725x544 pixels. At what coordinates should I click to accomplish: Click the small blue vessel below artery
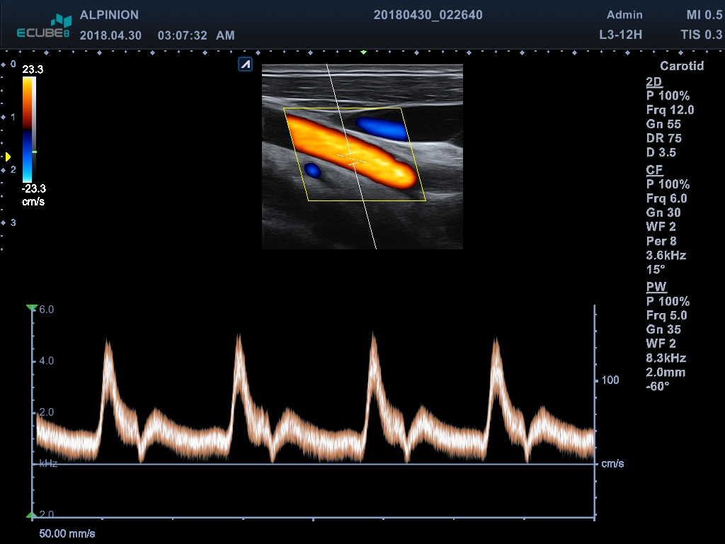point(312,170)
